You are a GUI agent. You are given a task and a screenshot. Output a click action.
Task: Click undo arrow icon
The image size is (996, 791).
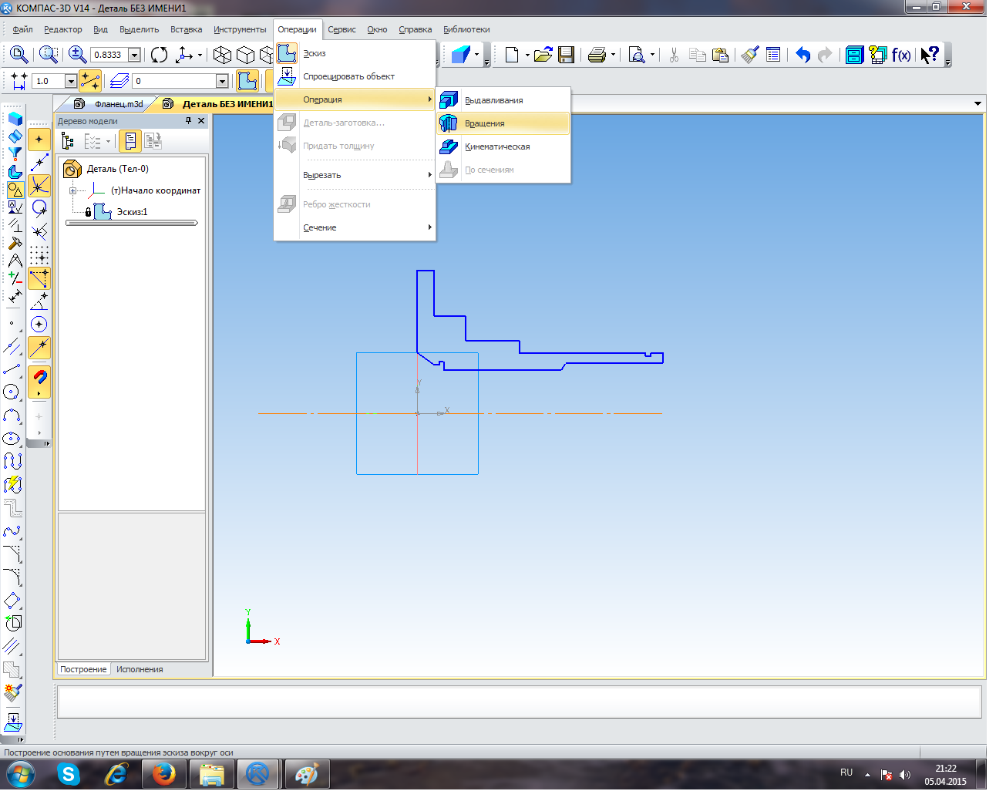(803, 55)
